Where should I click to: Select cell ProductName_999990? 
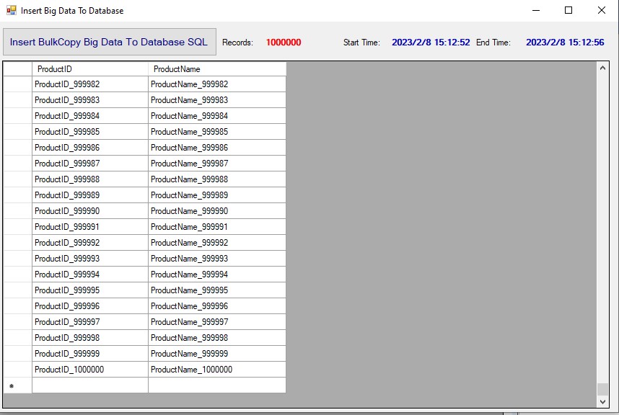217,211
